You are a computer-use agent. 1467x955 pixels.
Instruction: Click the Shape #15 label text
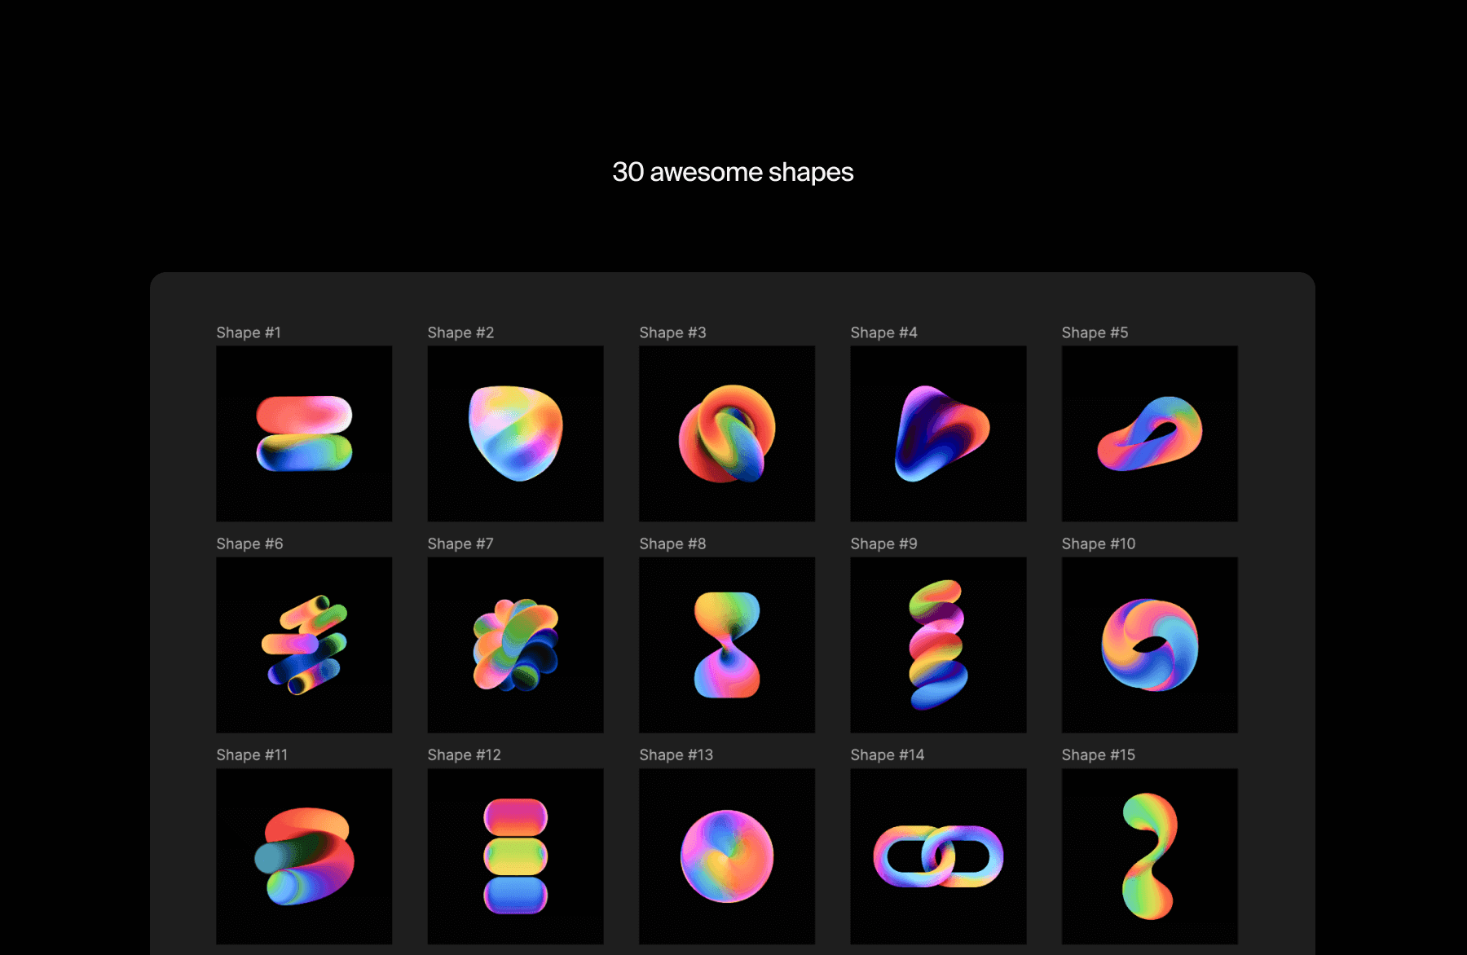point(1097,755)
